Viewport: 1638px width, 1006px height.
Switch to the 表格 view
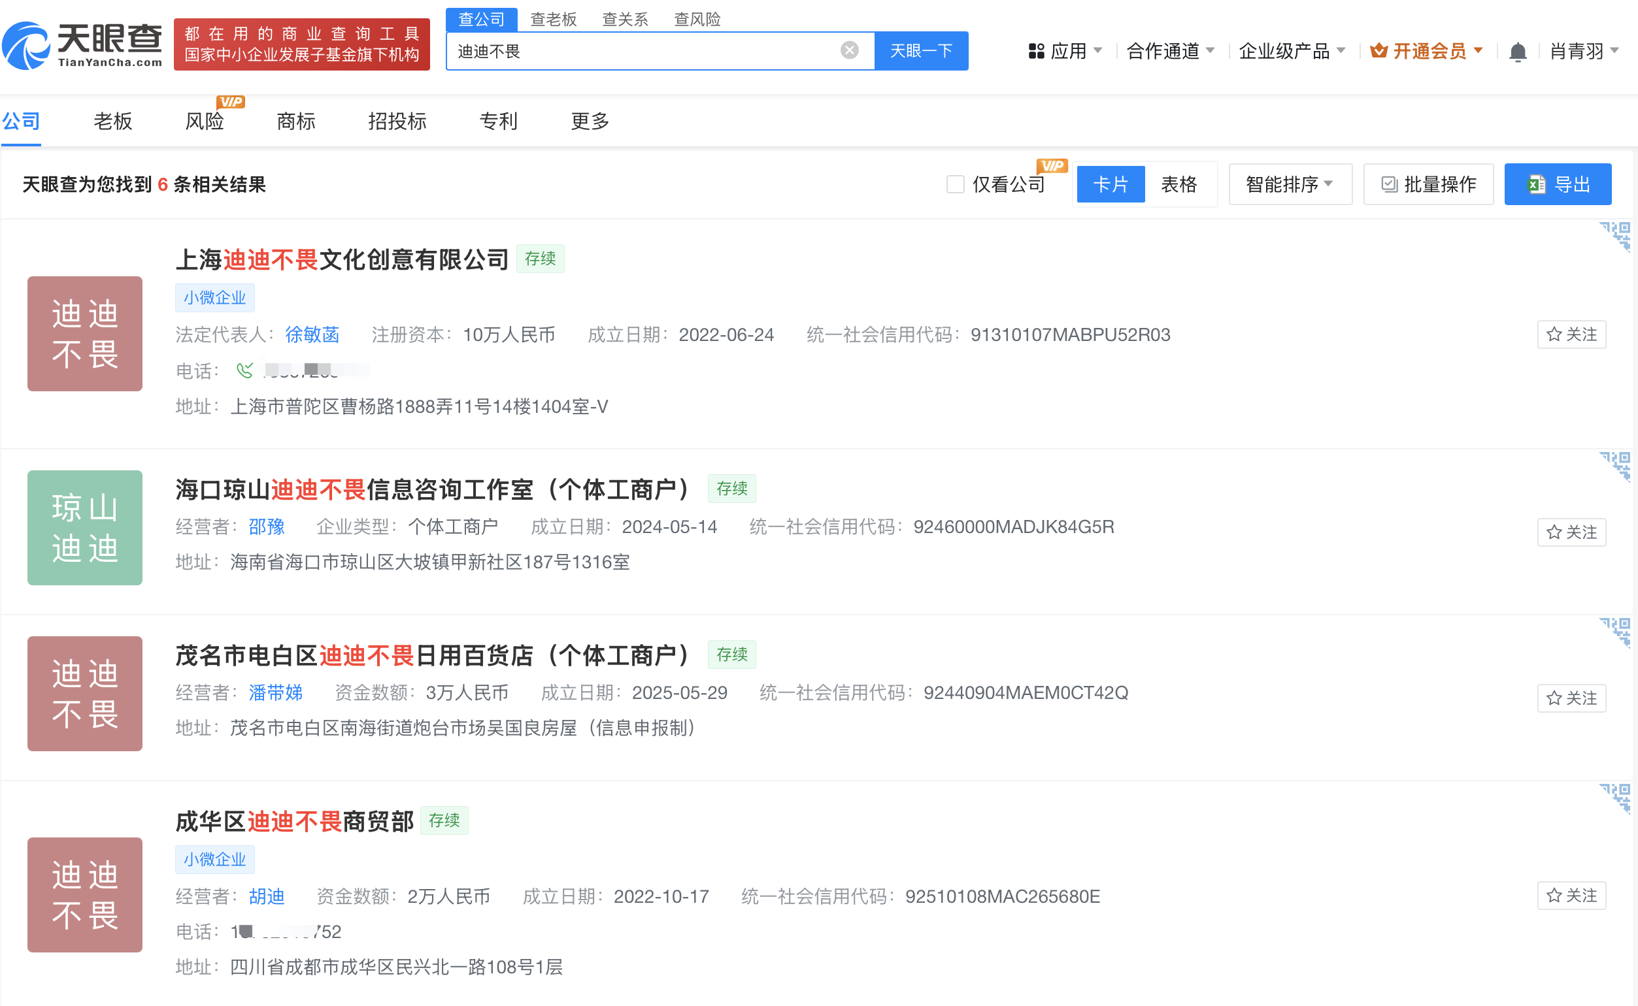point(1178,184)
